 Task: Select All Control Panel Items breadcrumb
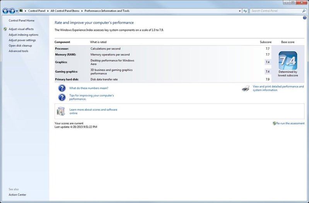(65, 11)
